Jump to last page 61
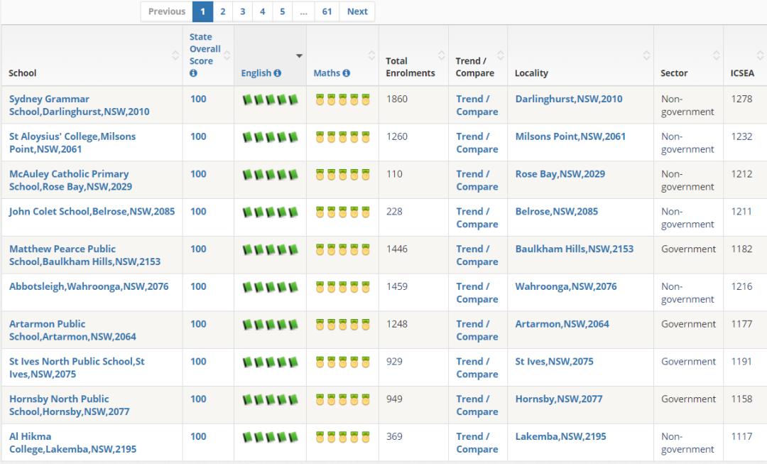 (327, 12)
